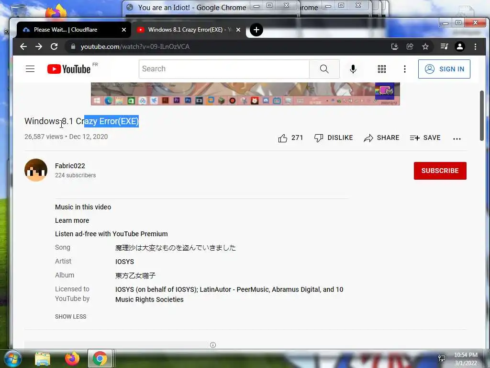
Task: Click the address bar URL
Action: pos(135,46)
